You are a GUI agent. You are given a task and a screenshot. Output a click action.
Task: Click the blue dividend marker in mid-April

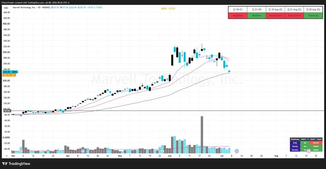(x=83, y=151)
